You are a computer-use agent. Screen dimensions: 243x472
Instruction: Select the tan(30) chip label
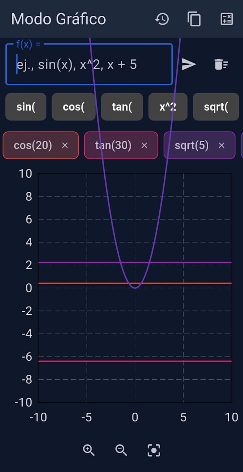(x=113, y=145)
